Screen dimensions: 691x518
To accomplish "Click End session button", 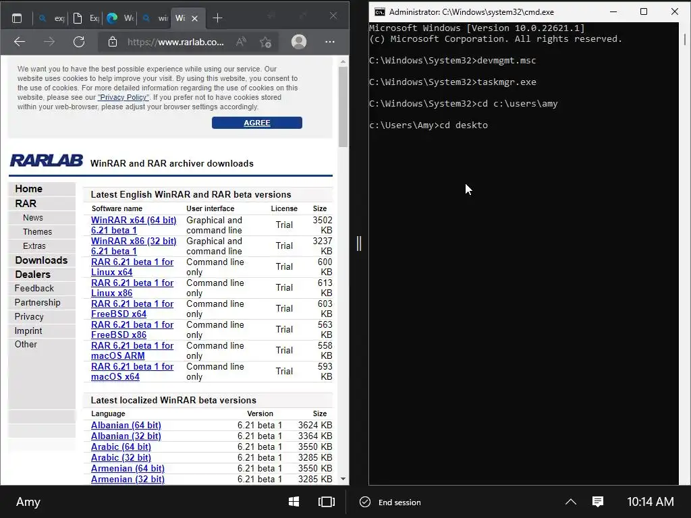I will [x=391, y=502].
